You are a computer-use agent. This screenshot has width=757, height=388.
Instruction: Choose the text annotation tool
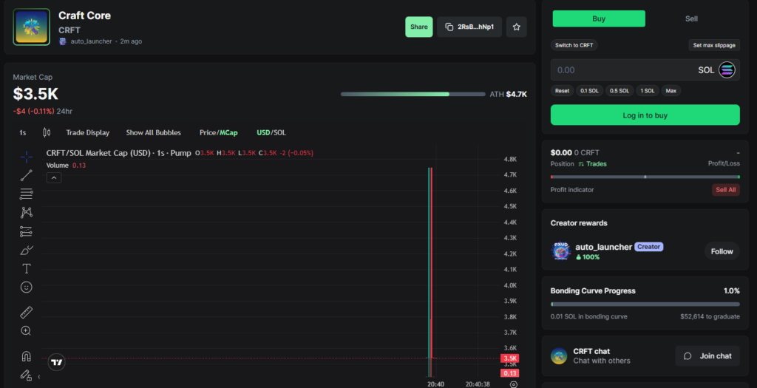pos(26,268)
